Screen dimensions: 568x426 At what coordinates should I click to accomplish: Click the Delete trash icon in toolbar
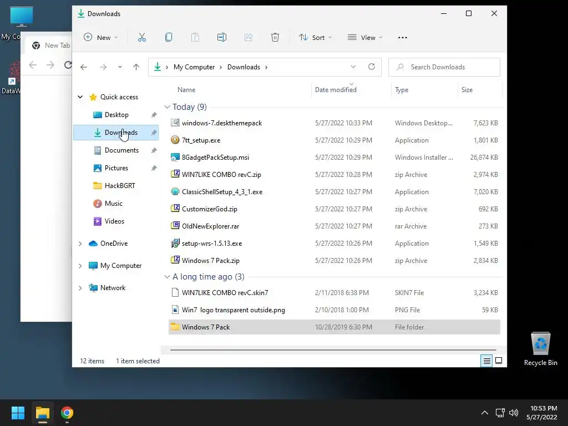click(x=275, y=37)
